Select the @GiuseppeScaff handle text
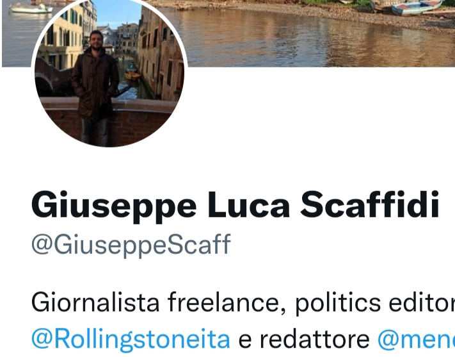The height and width of the screenshot is (357, 455). click(x=131, y=245)
